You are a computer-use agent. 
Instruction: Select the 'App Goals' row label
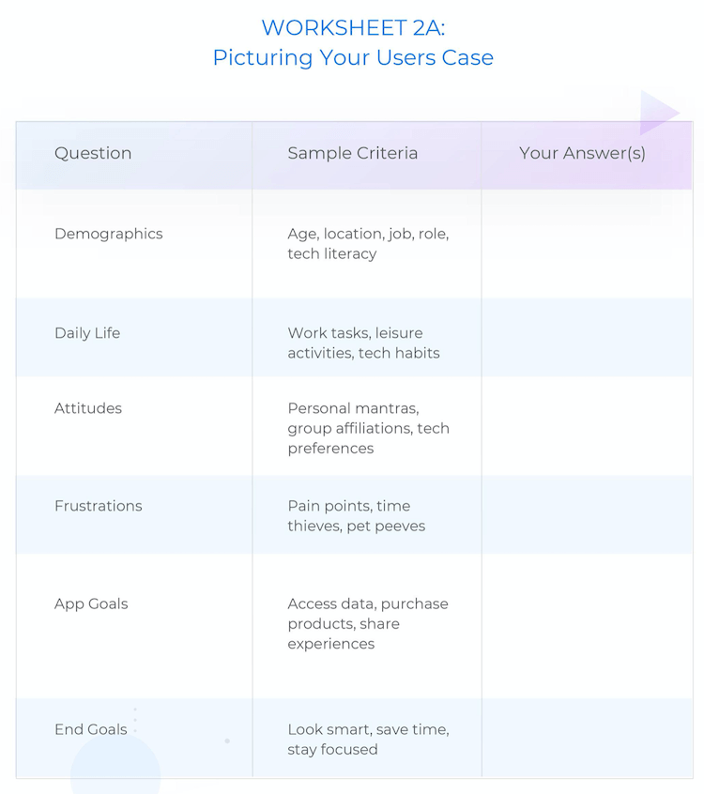tap(91, 603)
